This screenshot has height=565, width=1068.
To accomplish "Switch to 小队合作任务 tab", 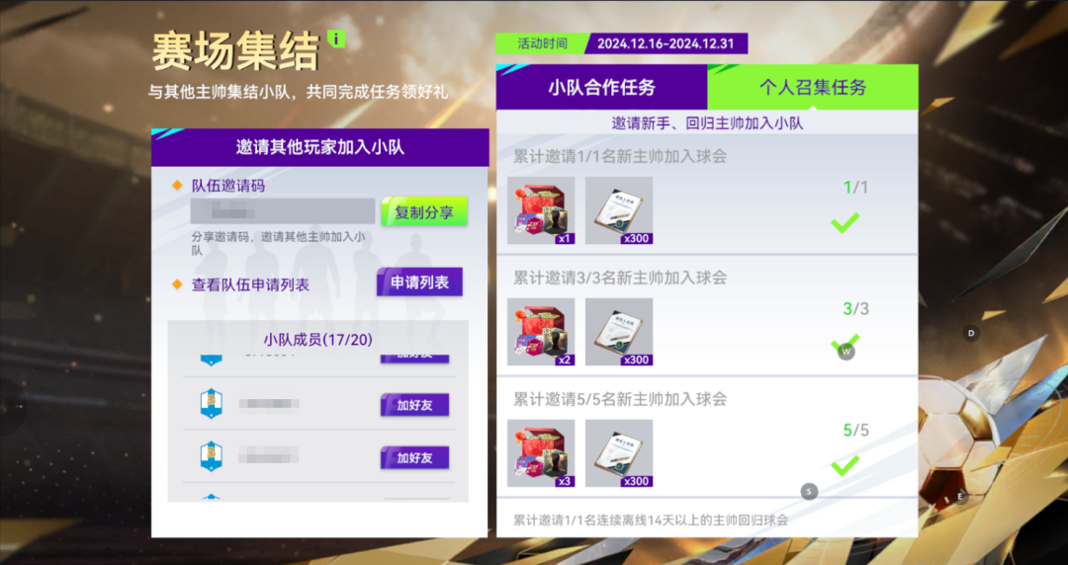I will pyautogui.click(x=602, y=87).
